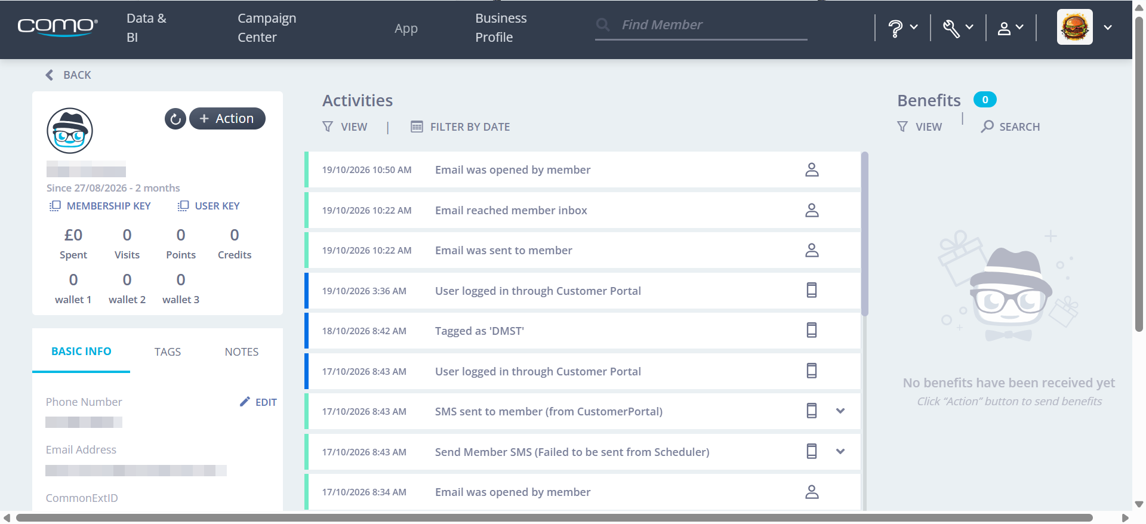Open the Data & BI menu
This screenshot has width=1146, height=524.
146,27
